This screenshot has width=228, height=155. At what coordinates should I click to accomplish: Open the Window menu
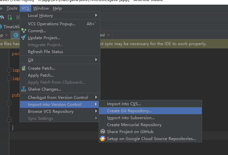(x=41, y=8)
